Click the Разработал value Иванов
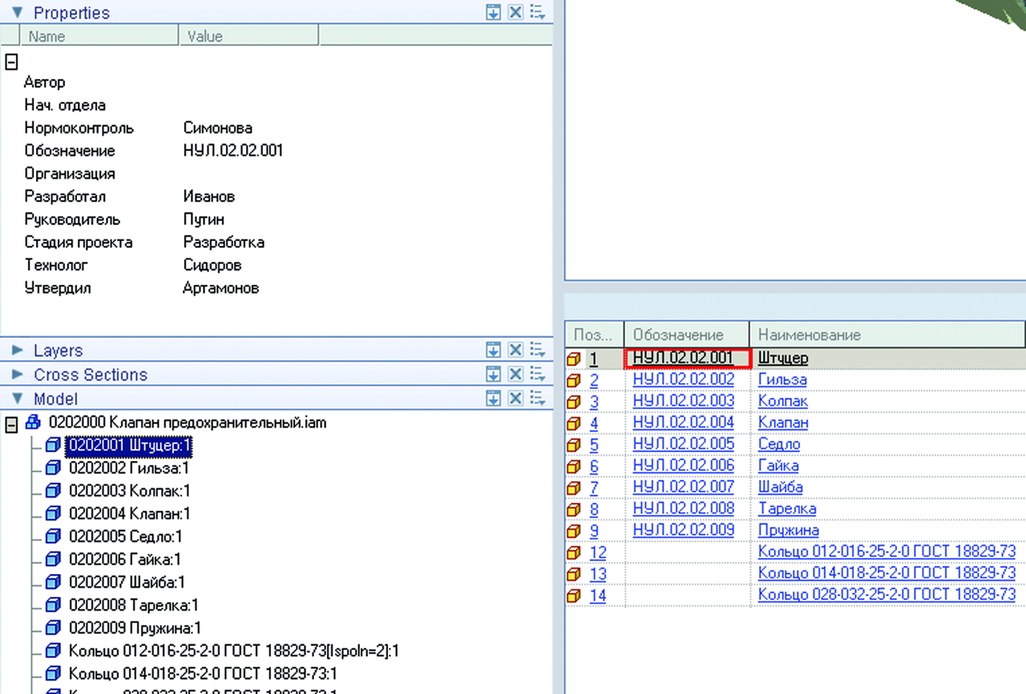The height and width of the screenshot is (694, 1026). click(x=208, y=197)
